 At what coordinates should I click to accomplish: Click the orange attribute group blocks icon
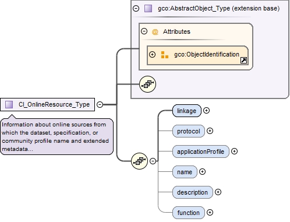click(x=165, y=55)
